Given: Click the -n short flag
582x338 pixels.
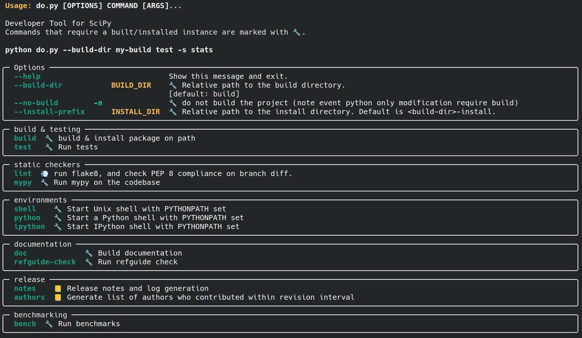Looking at the screenshot, I should (98, 103).
